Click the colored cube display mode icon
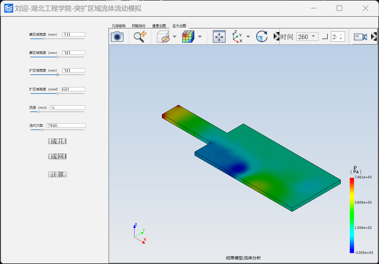The height and width of the screenshot is (264, 379). tap(188, 37)
